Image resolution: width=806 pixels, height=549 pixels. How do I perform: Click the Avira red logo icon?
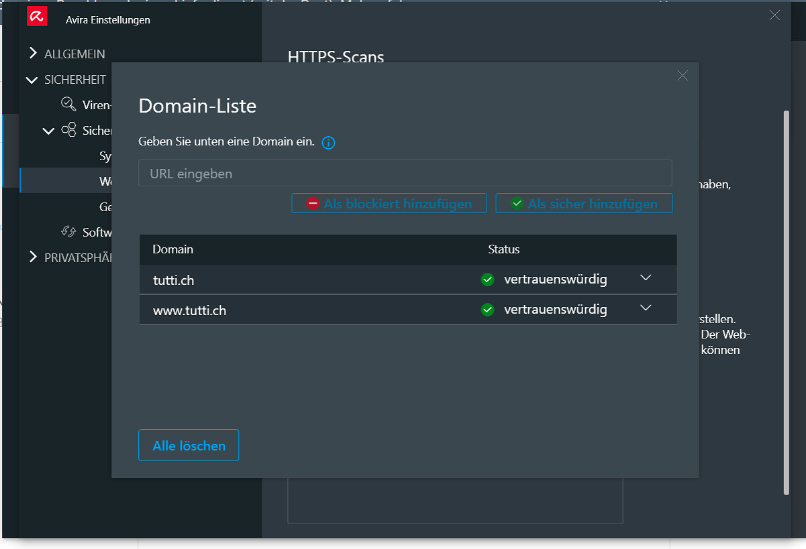[36, 17]
